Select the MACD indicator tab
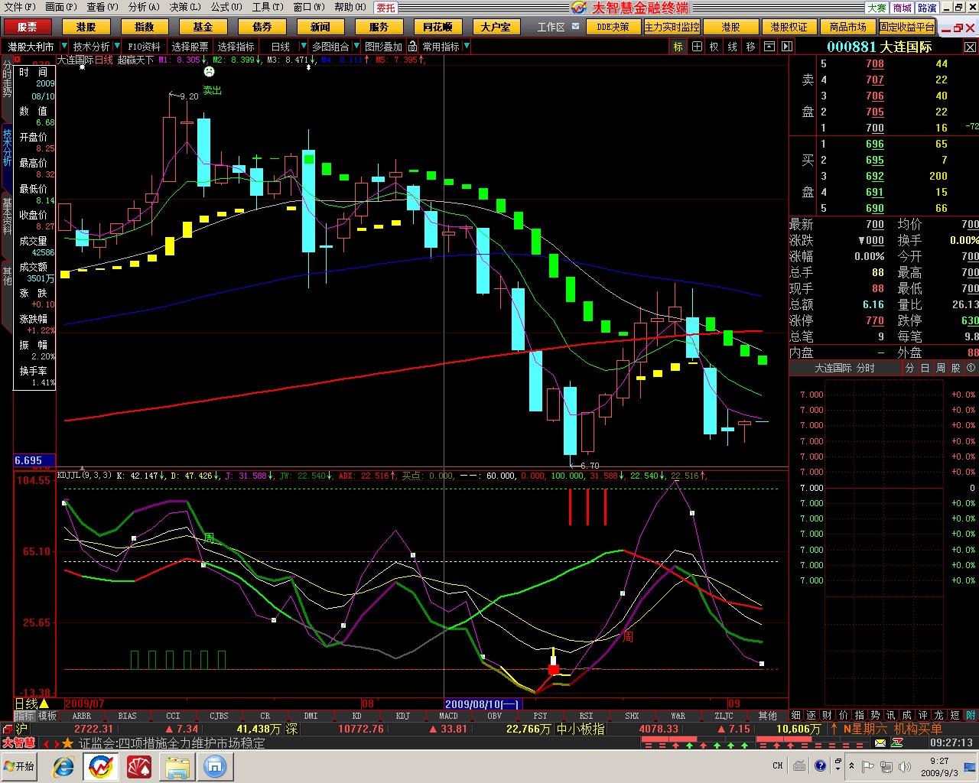This screenshot has width=979, height=783. 448,716
